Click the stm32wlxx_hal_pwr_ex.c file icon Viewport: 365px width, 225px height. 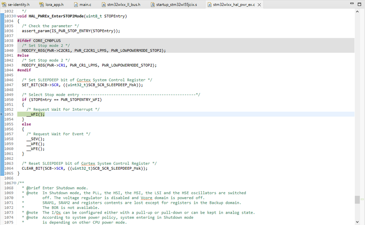click(x=210, y=4)
